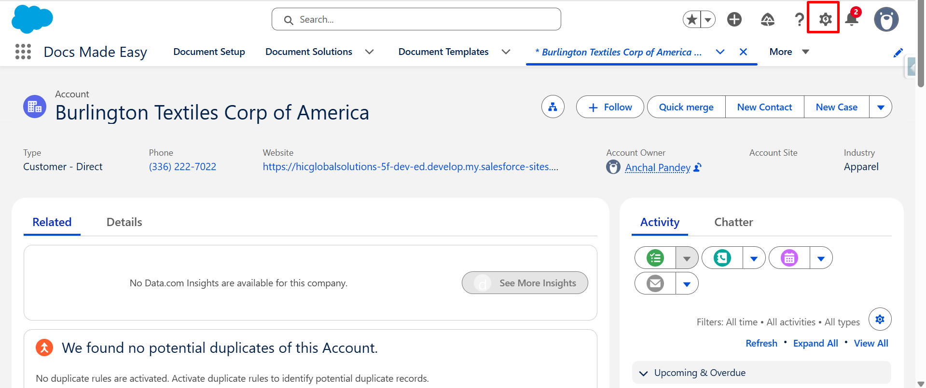Go to Document Setup tab

[x=209, y=52]
